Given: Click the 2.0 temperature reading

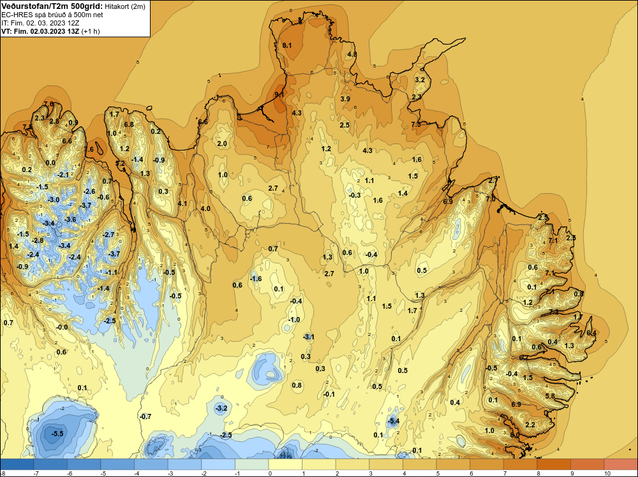Looking at the screenshot, I should tap(222, 143).
